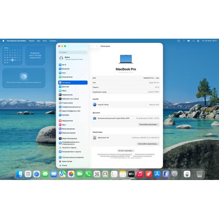Viewport: 219px width, 219px height.
Task: Open Аккумулятор (Battery) settings
Action: [73, 77]
